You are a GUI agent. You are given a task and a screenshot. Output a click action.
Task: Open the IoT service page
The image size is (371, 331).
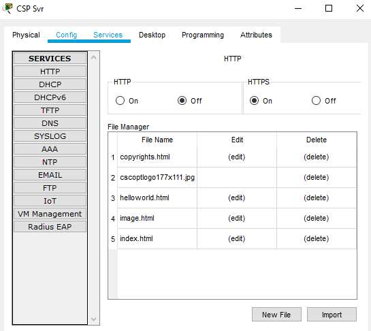pyautogui.click(x=50, y=201)
